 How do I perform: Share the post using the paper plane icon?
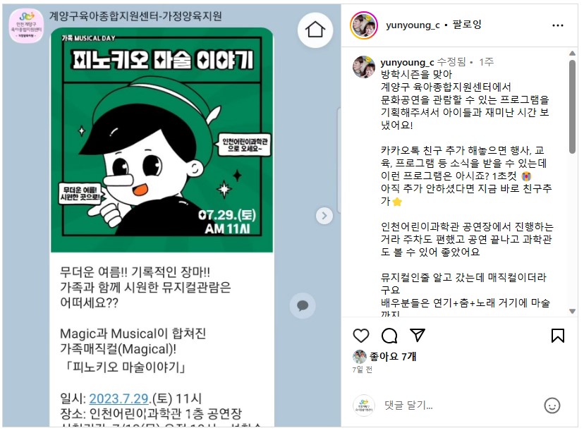[418, 335]
